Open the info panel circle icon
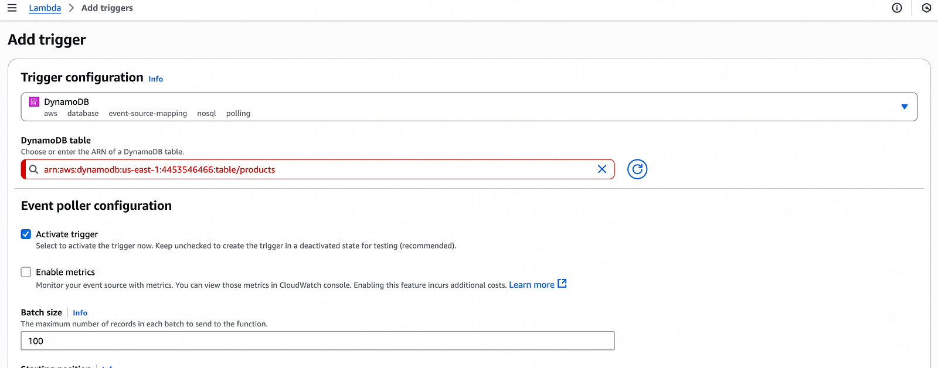Viewport: 938px width, 368px height. 897,8
